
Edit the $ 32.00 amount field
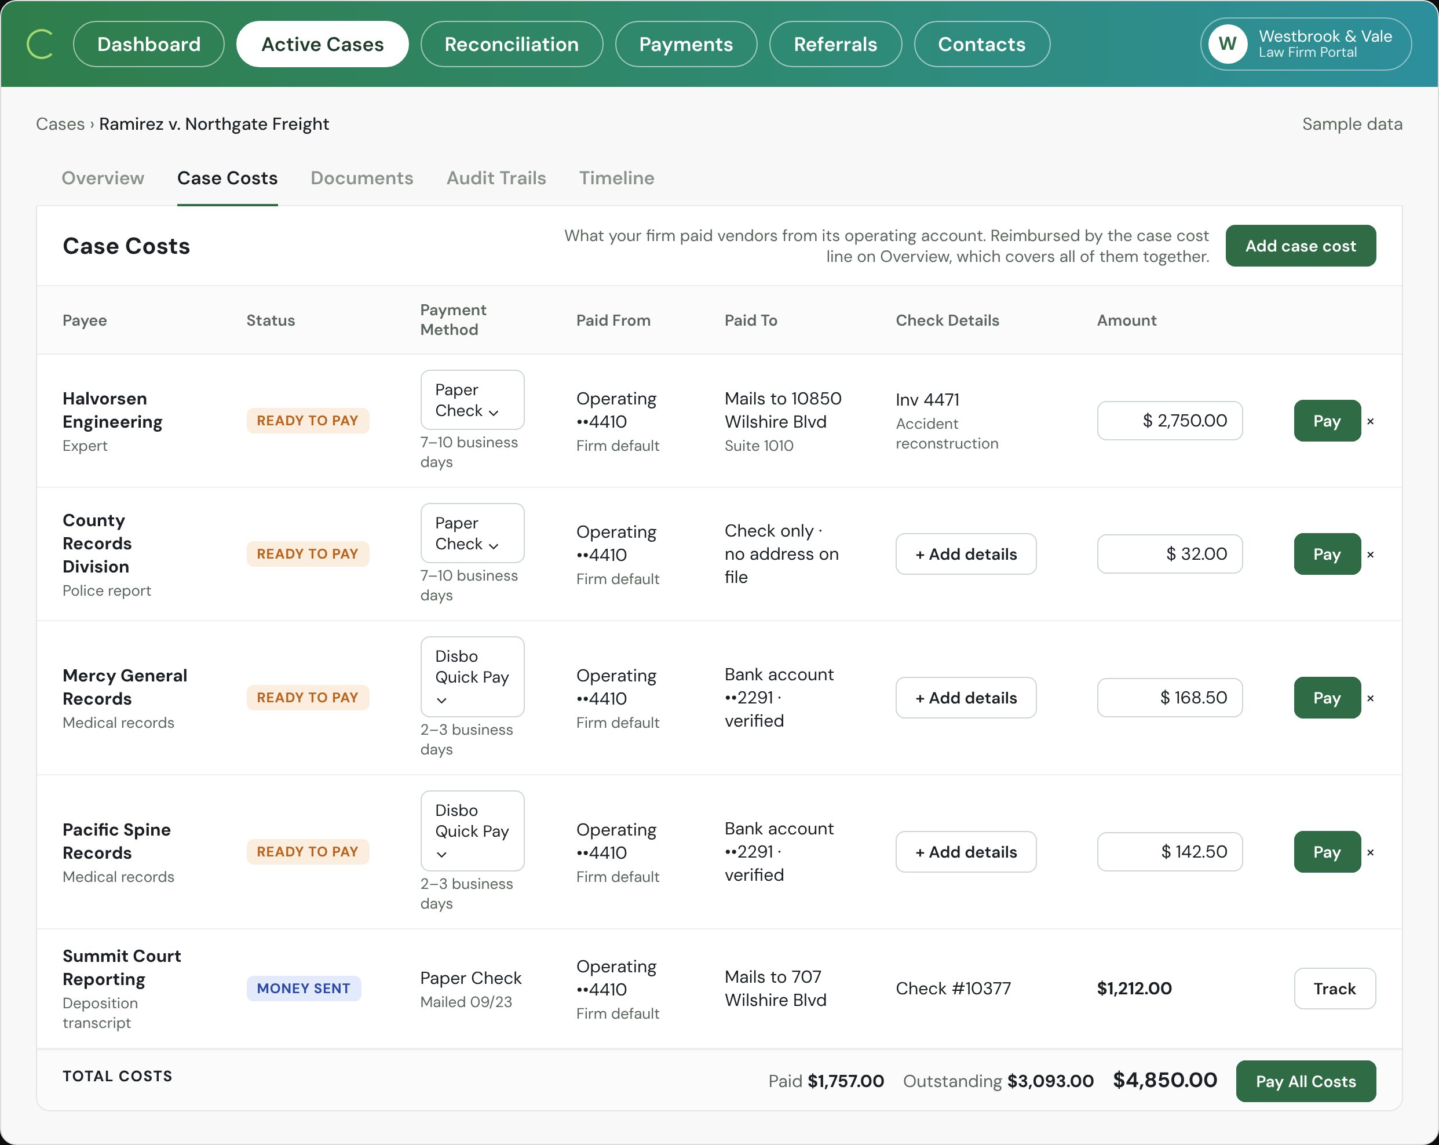tap(1170, 554)
